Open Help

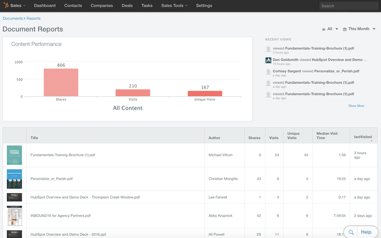click(366, 232)
